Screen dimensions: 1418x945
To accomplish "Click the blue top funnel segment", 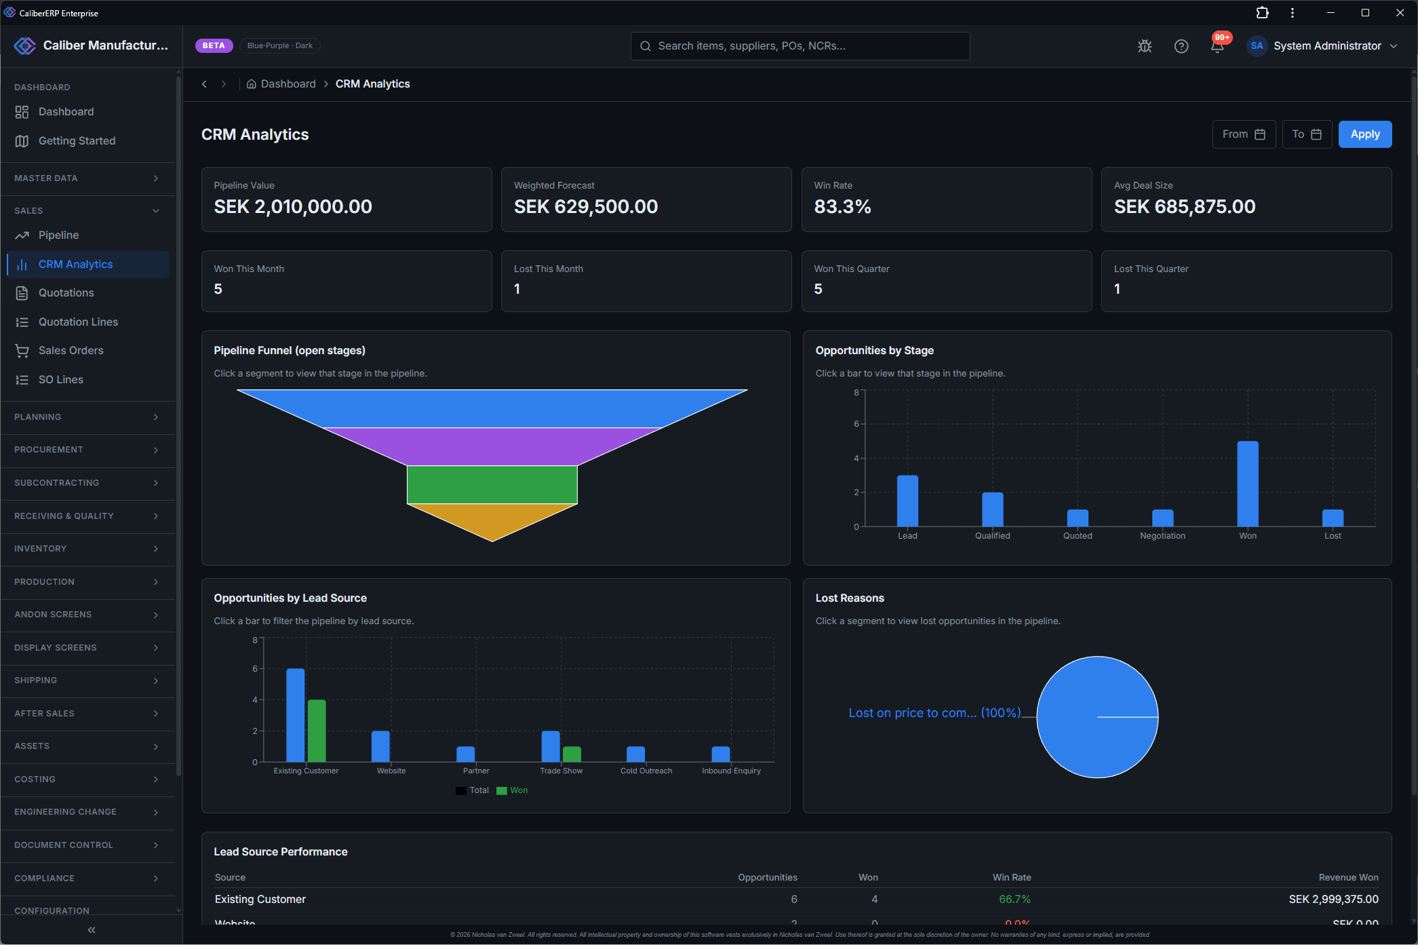I will (492, 408).
